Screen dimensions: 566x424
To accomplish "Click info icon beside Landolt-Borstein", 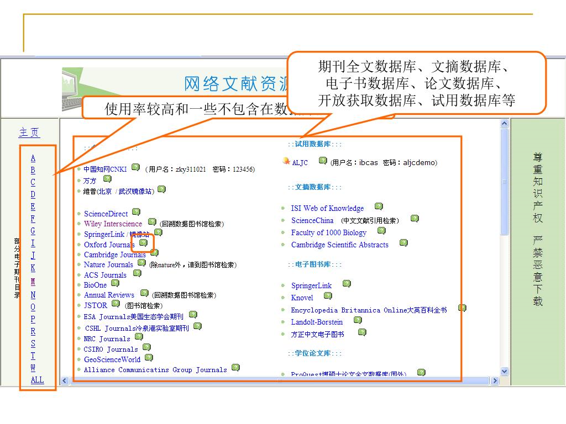I will pos(358,320).
